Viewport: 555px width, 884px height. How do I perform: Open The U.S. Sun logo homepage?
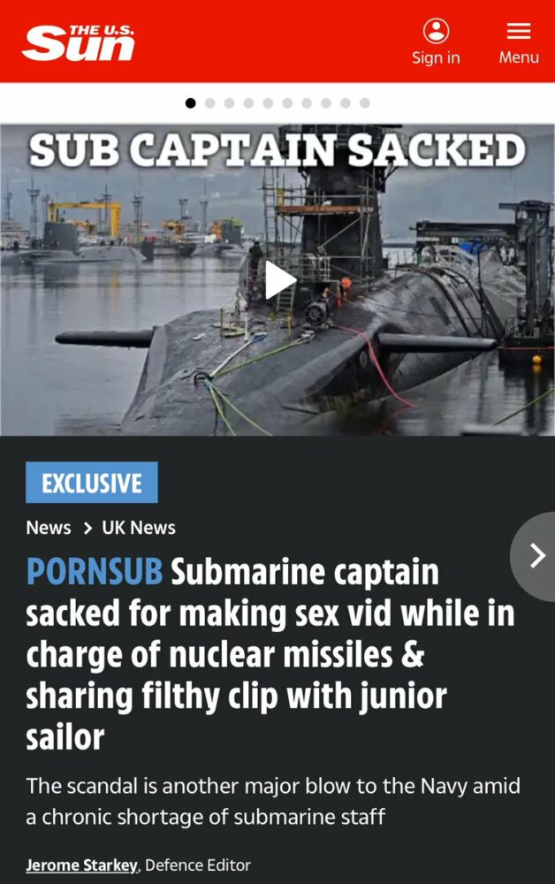[79, 42]
